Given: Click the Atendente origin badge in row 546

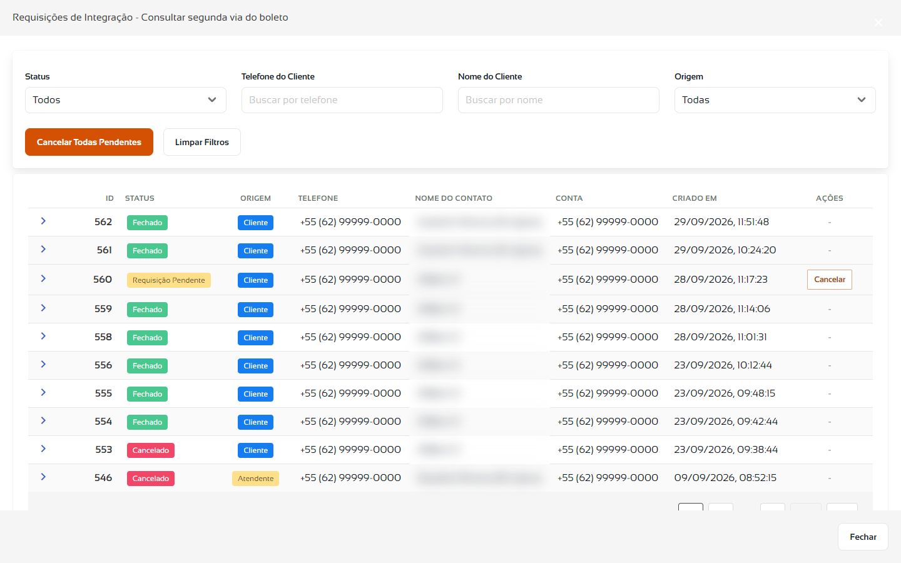Looking at the screenshot, I should click(255, 479).
